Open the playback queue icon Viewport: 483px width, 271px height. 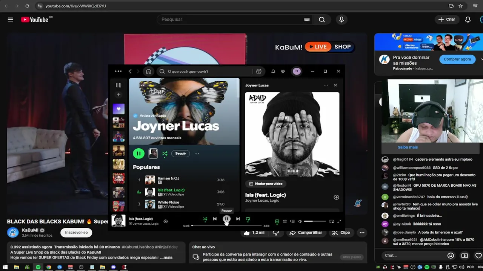click(x=285, y=221)
